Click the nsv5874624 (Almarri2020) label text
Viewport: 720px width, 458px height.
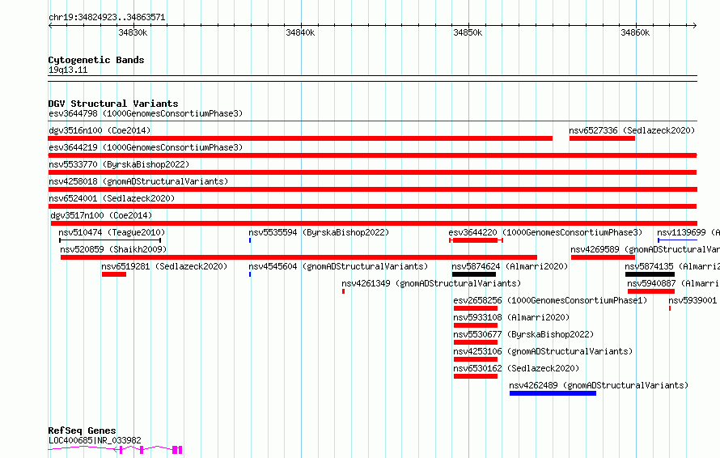(x=510, y=266)
